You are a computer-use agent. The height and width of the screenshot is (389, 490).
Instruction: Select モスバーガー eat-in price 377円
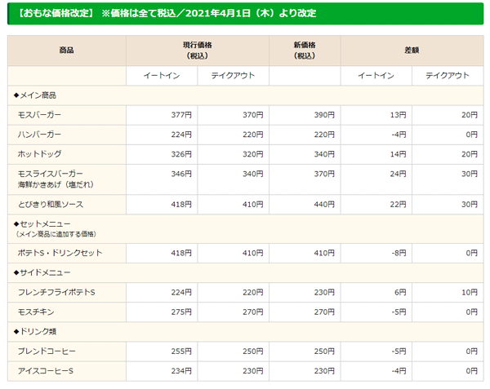(x=181, y=115)
